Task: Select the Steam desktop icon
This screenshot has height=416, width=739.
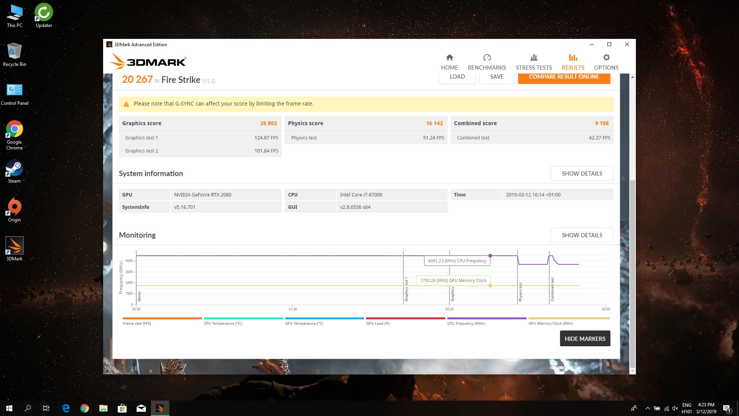Action: pos(15,172)
